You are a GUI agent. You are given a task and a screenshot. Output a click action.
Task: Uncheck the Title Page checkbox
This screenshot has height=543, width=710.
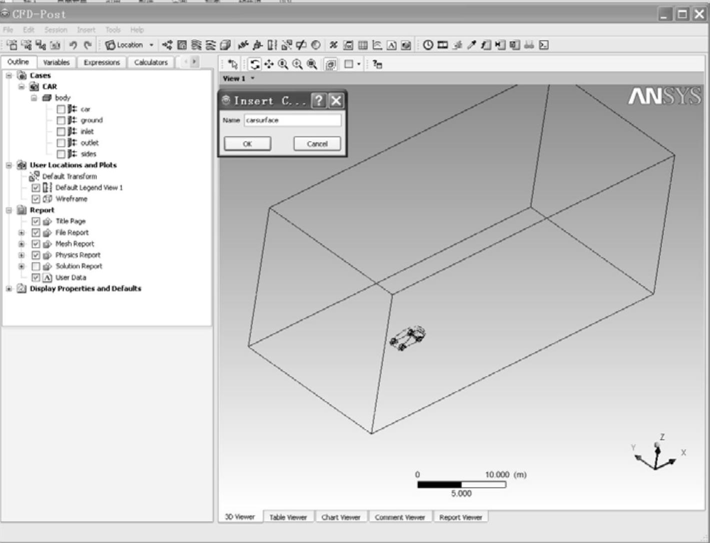36,221
